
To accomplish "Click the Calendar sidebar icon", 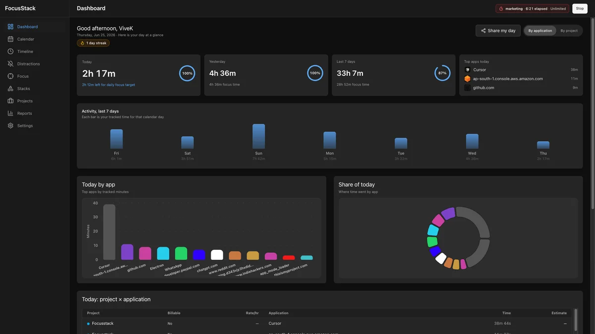I will point(10,39).
